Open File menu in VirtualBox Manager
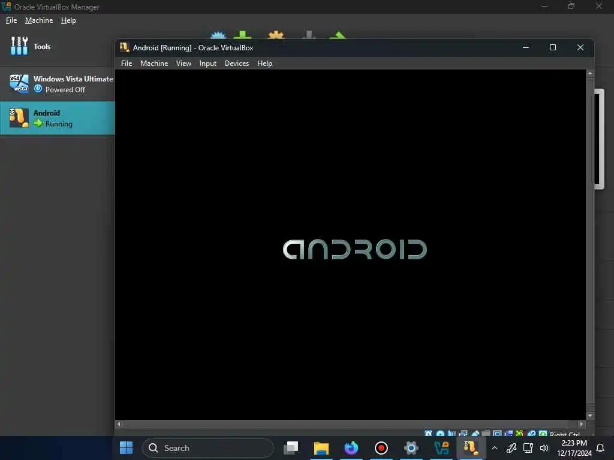Viewport: 614px width, 460px height. (11, 20)
